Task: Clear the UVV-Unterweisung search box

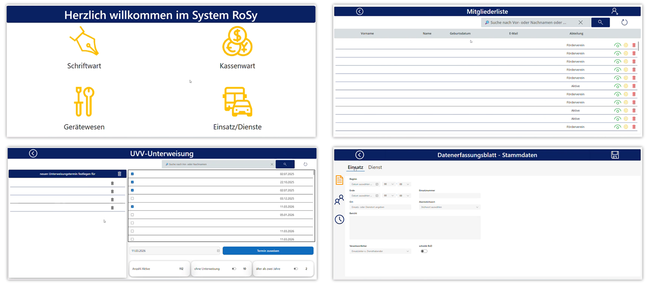Action: click(x=272, y=164)
